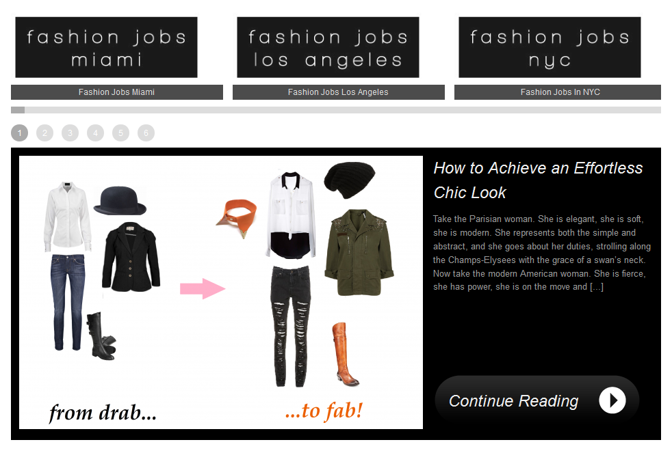The image size is (672, 453).
Task: Click the Fashion Jobs Los Angeles caption link
Action: 338,92
